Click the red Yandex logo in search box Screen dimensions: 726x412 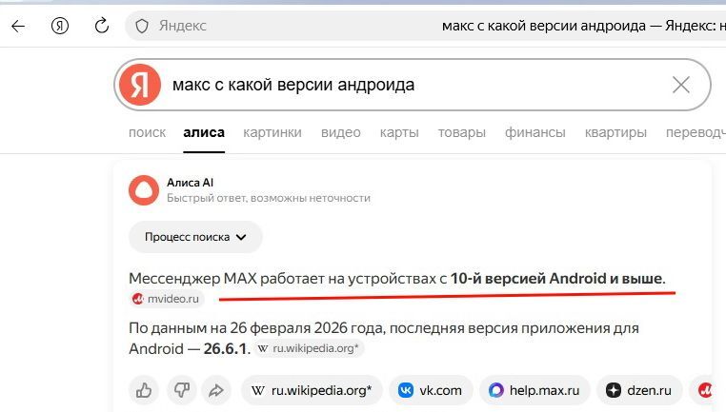click(140, 85)
